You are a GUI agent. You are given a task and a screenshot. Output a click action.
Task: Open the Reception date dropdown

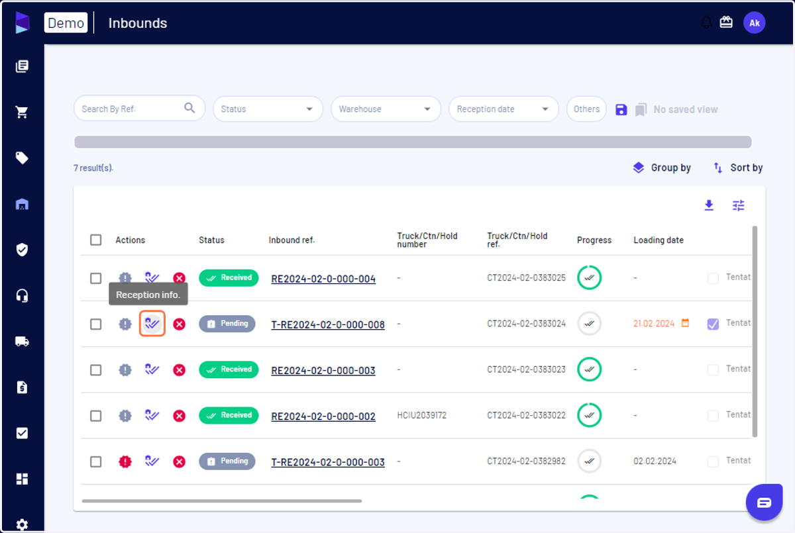tap(503, 109)
